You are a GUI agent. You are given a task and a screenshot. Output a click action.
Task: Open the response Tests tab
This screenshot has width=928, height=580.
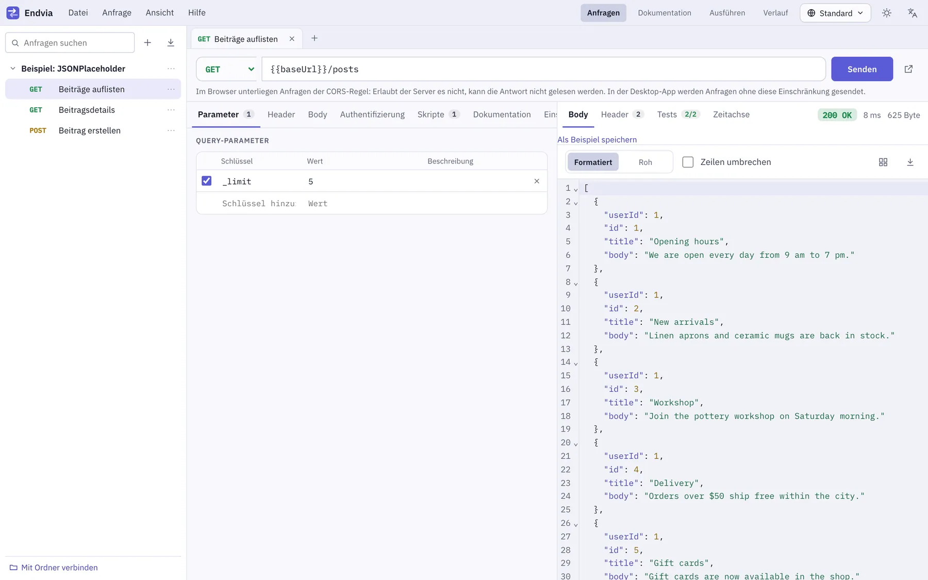[x=677, y=114]
